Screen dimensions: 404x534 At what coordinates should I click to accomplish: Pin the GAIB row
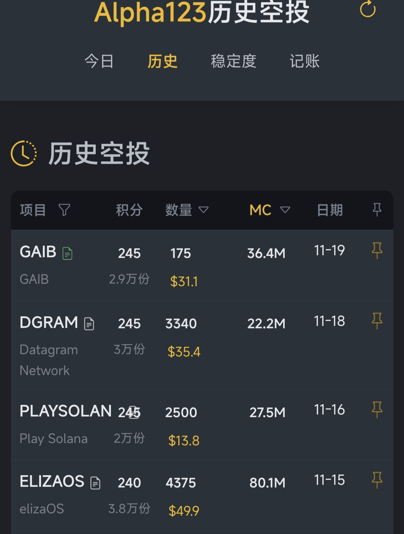coord(377,250)
